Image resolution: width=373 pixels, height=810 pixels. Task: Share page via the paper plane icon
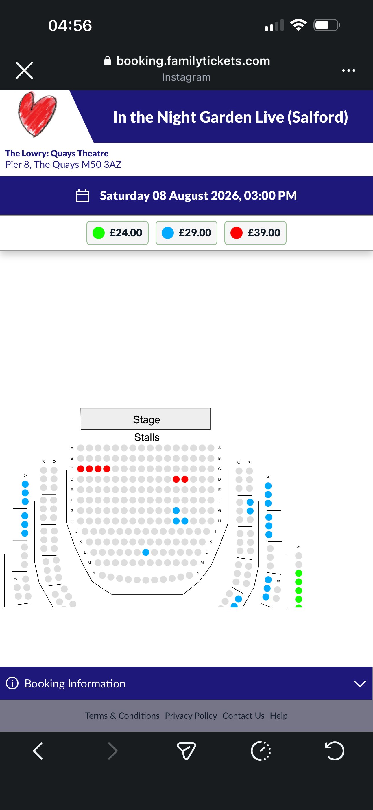186,751
